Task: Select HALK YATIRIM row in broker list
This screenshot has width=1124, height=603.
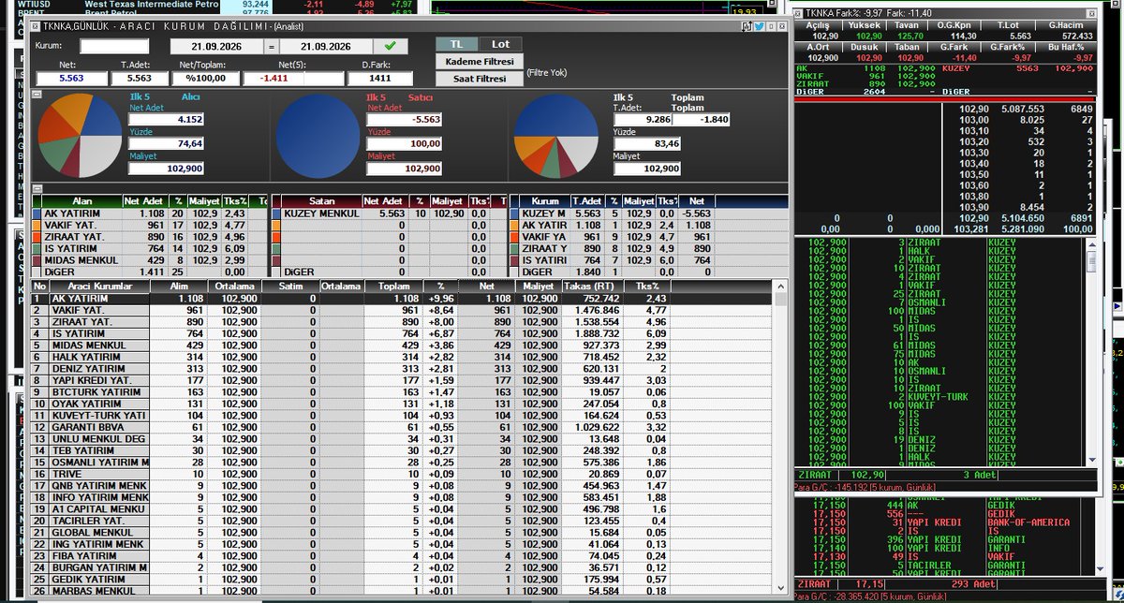Action: 403,357
